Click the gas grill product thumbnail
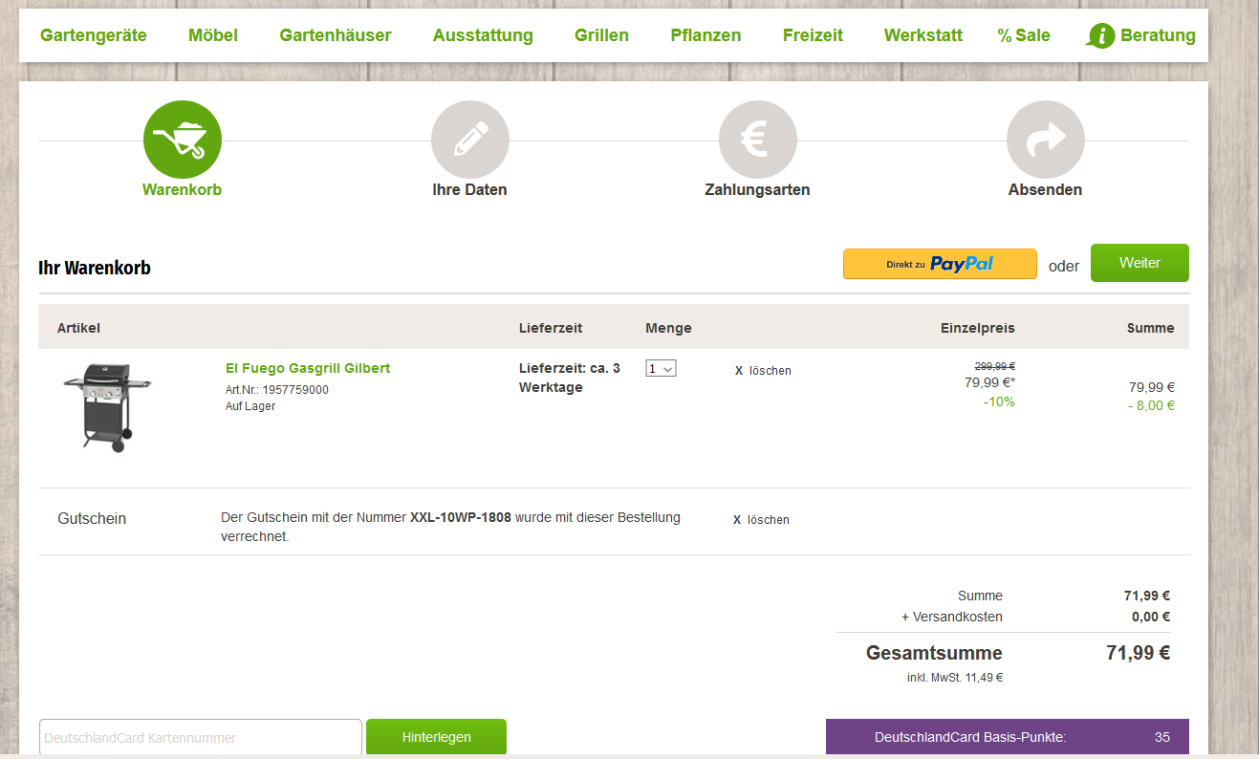Image resolution: width=1259 pixels, height=759 pixels. tap(107, 407)
